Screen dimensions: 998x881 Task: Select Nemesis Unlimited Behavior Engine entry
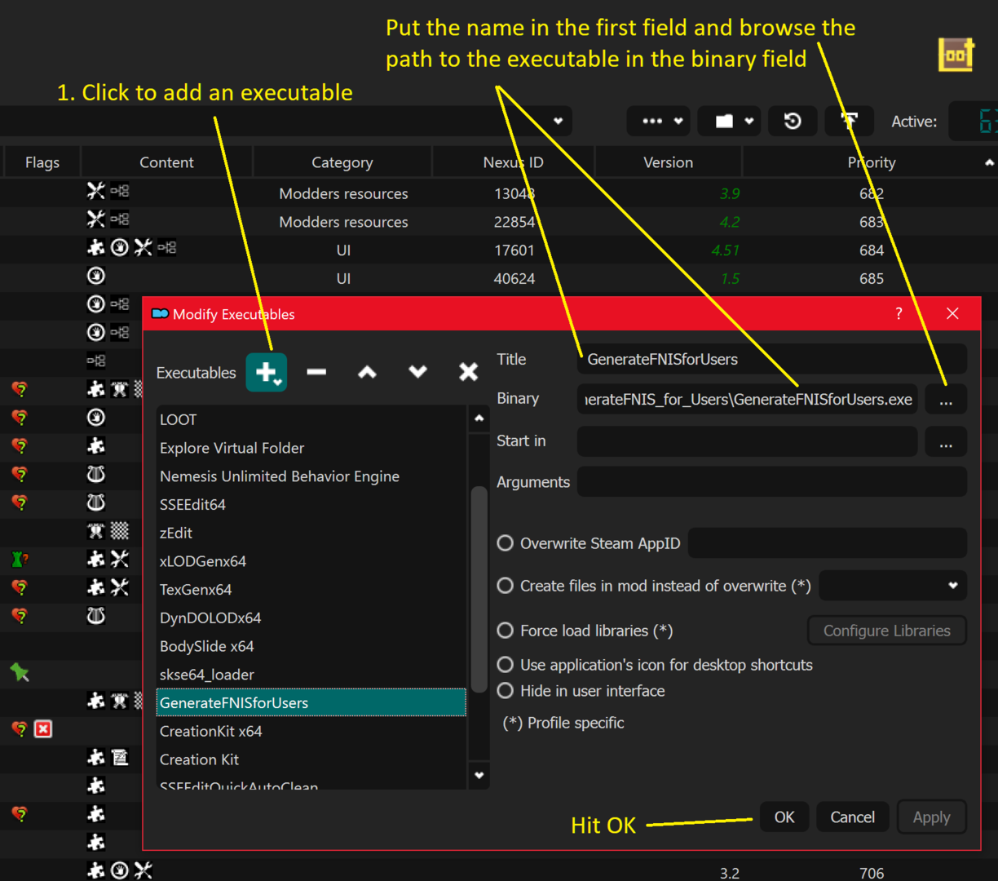[311, 476]
